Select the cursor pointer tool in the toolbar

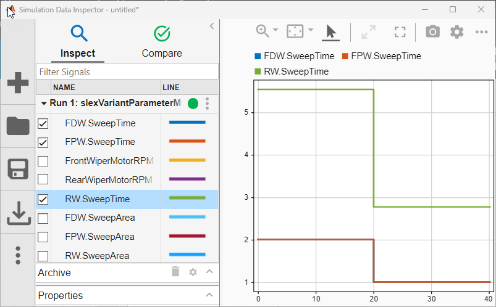click(331, 31)
